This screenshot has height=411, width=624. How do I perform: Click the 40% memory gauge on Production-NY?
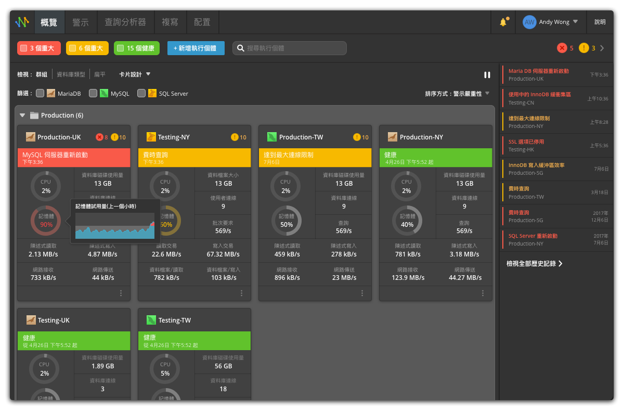pos(407,221)
